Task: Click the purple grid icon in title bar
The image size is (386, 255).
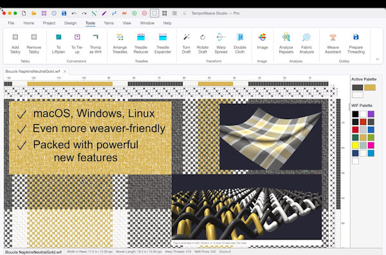Action: 44,14
